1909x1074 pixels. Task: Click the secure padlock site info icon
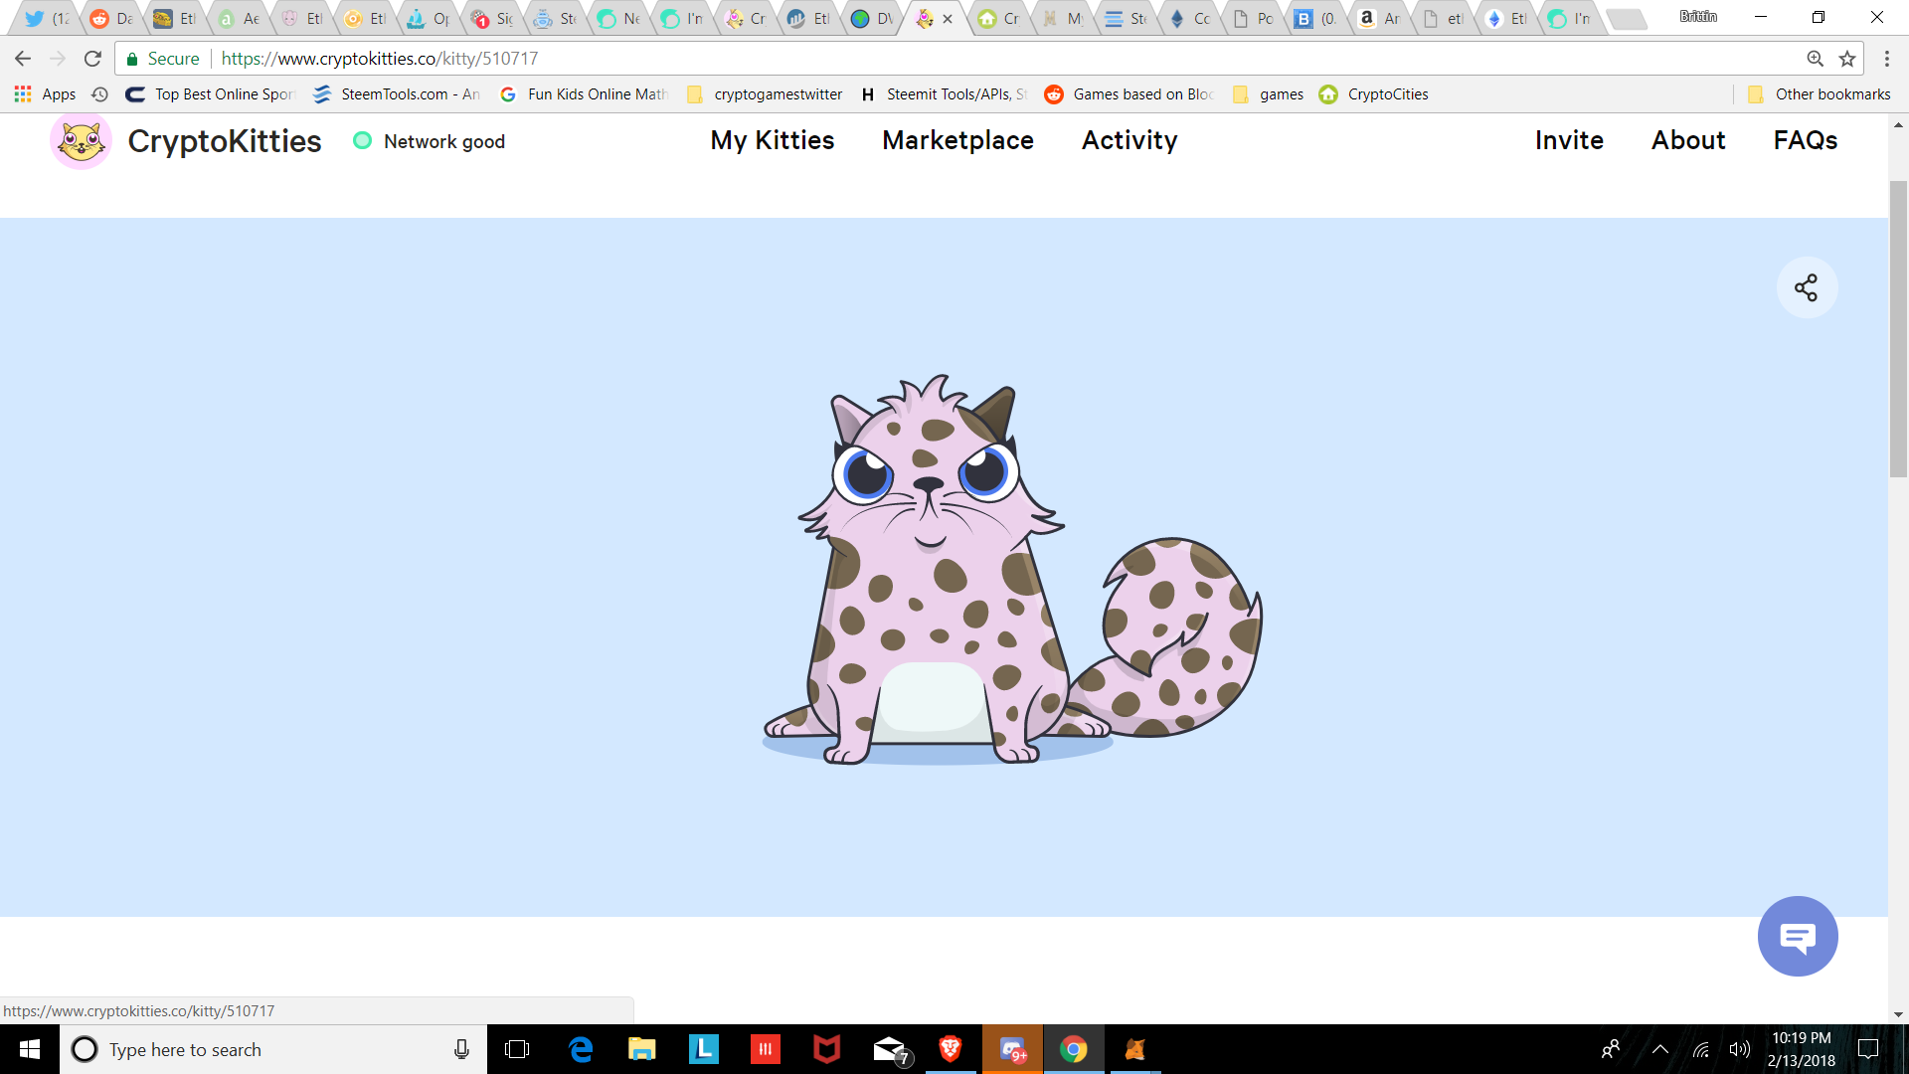pos(132,59)
